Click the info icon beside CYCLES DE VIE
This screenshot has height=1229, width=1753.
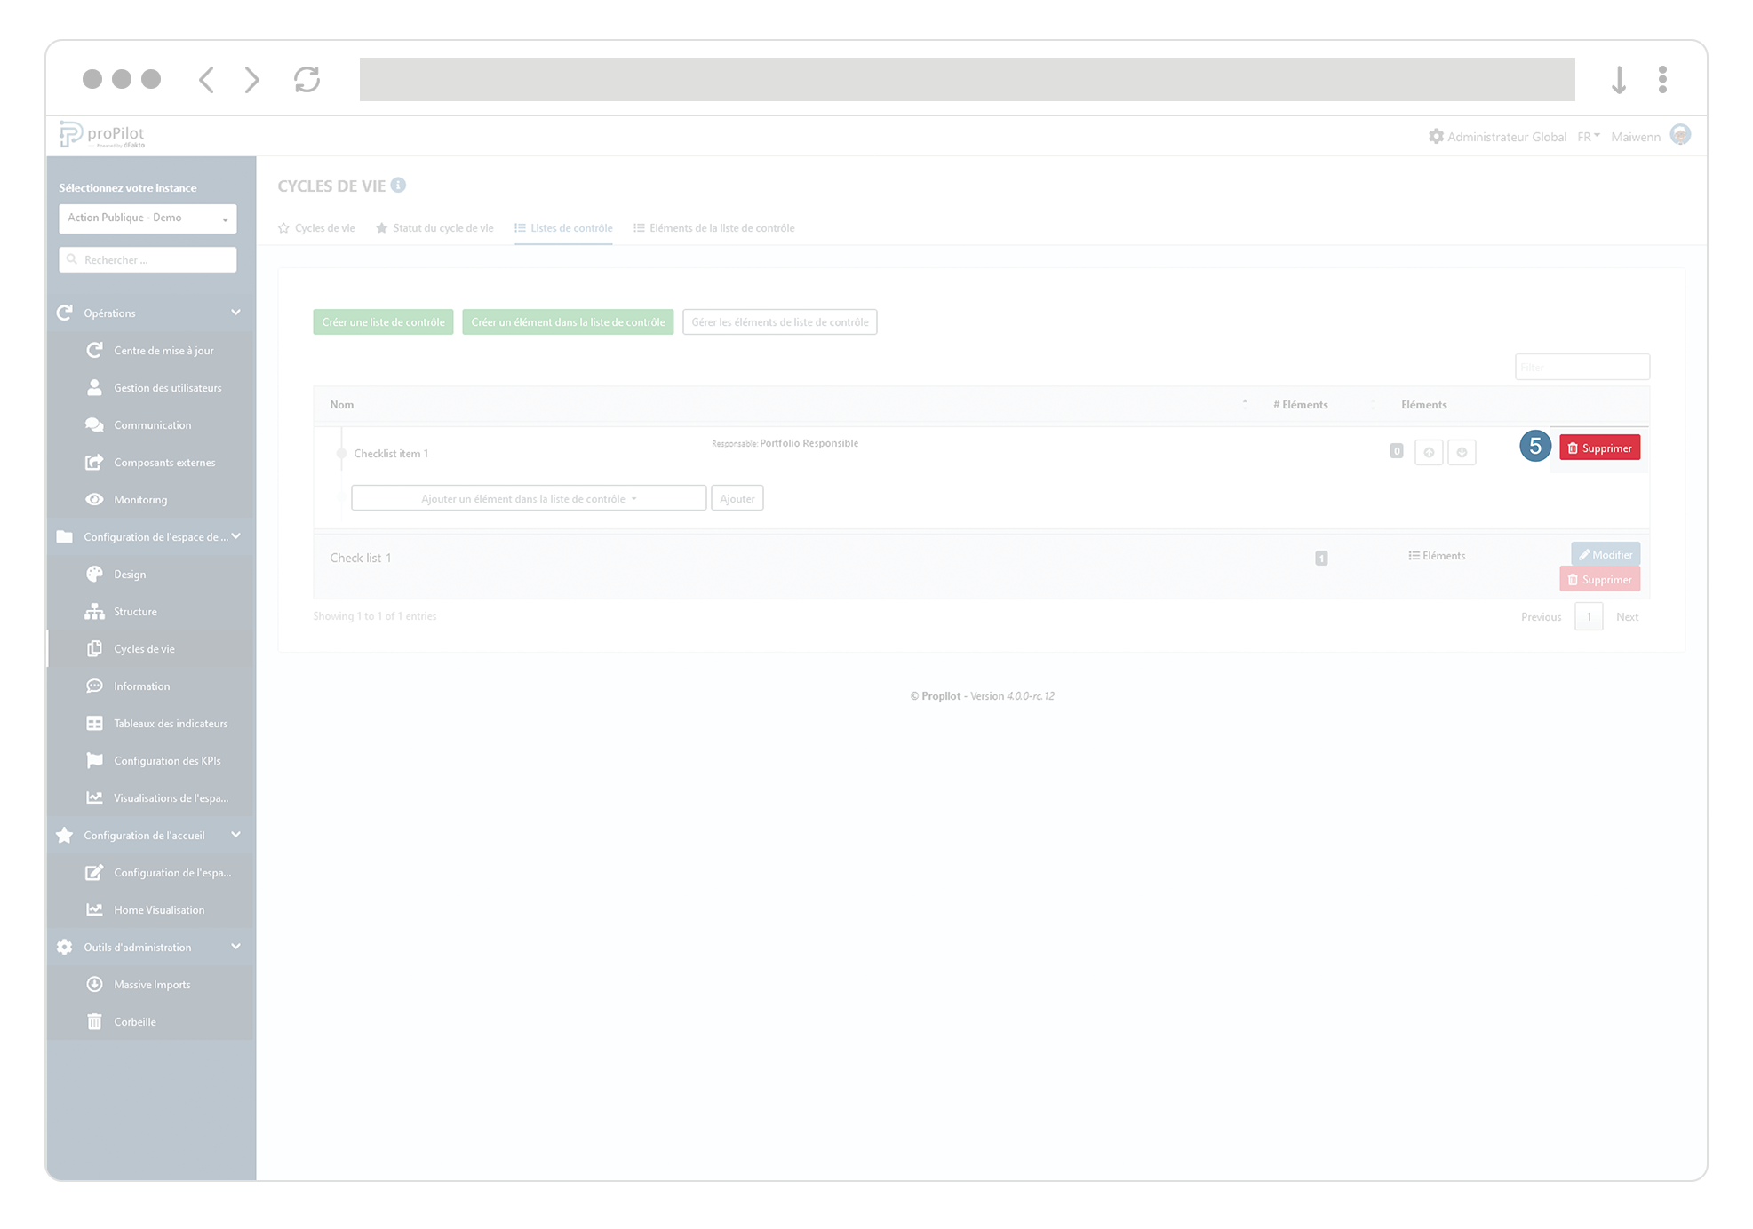[x=397, y=185]
